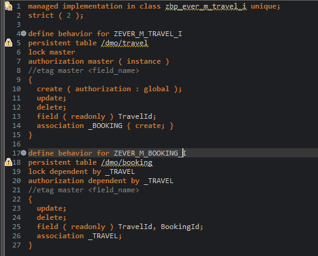Viewport: 318px width, 256px height.
Task: Click 'TravelId' on line 25
Action: pos(135,227)
